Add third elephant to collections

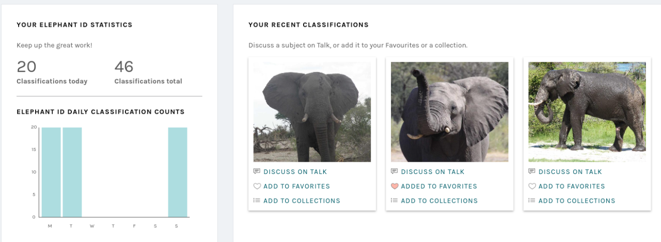pyautogui.click(x=577, y=201)
